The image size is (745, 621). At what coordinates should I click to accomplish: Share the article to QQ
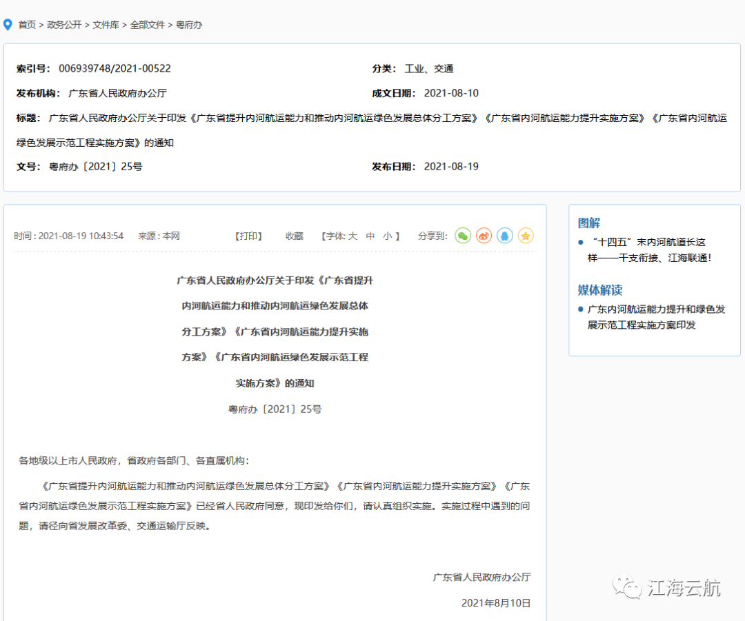click(x=504, y=236)
